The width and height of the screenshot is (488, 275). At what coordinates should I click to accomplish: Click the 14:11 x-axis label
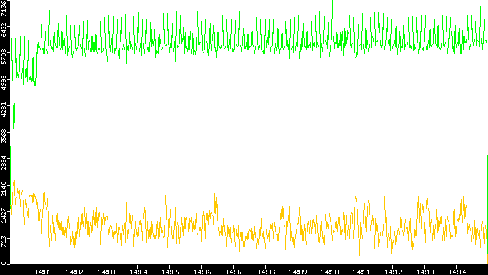pyautogui.click(x=361, y=272)
